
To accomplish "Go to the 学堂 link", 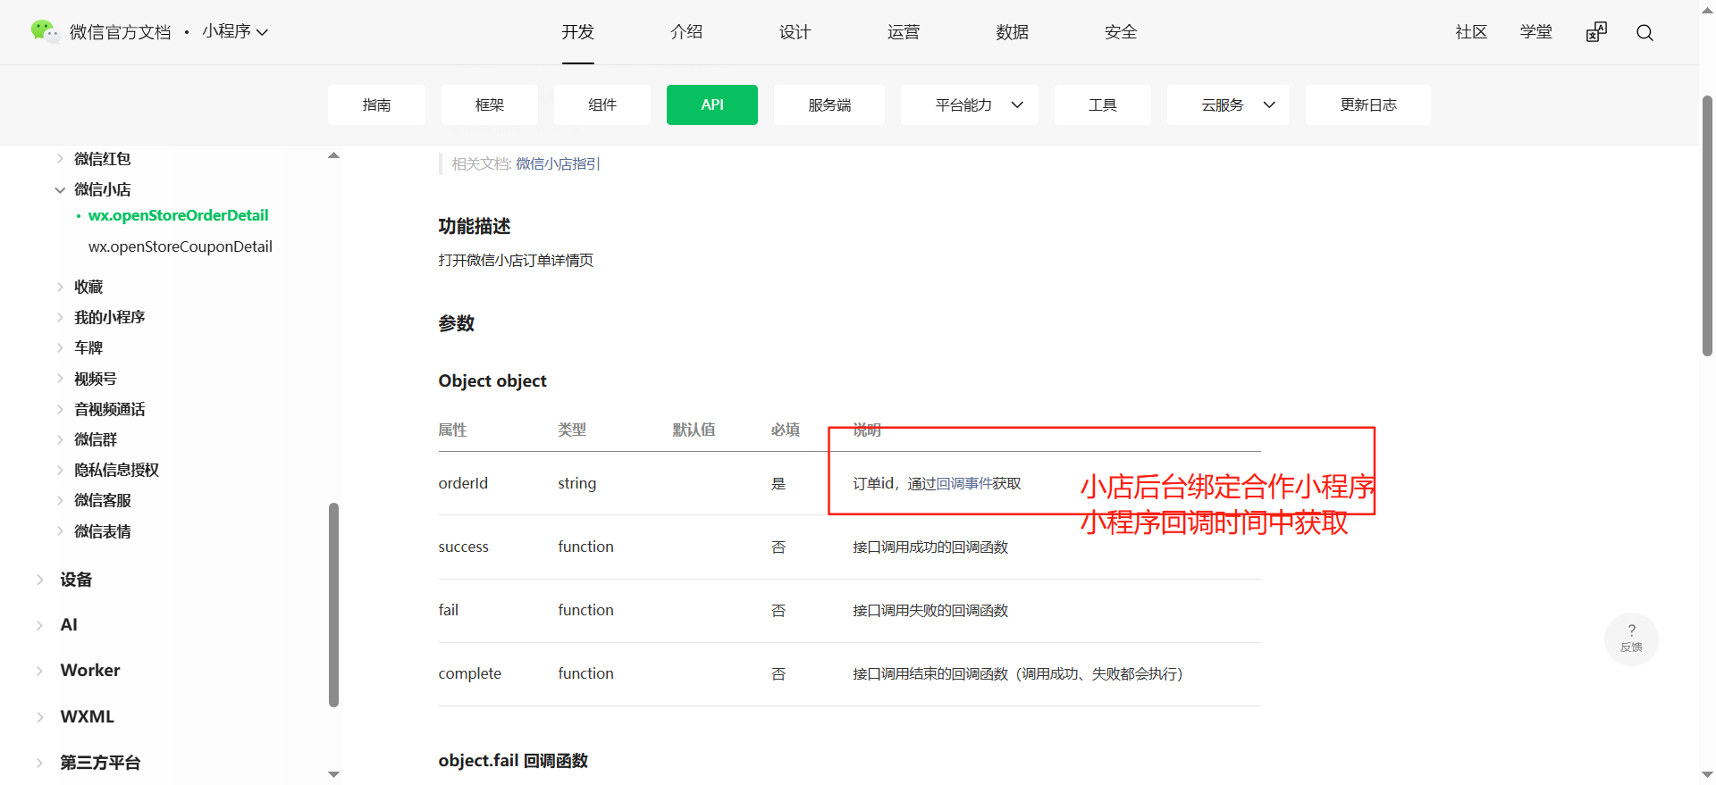I will click(x=1536, y=32).
